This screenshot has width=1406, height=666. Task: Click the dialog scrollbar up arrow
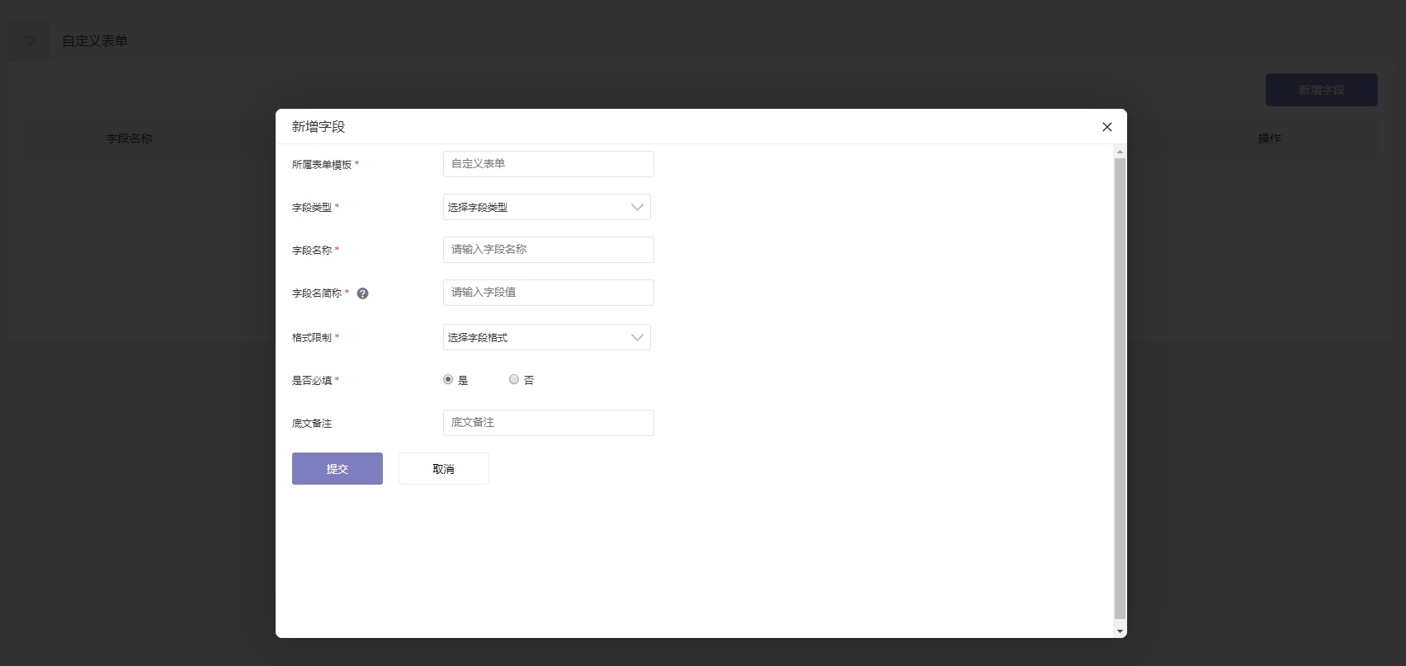pyautogui.click(x=1120, y=152)
